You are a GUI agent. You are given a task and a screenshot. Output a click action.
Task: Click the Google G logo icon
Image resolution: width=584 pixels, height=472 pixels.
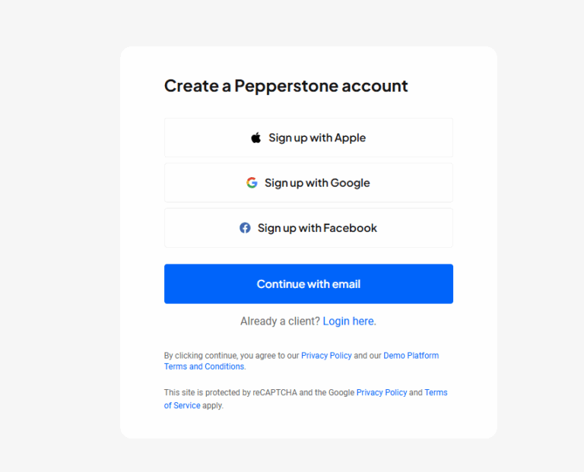tap(252, 182)
